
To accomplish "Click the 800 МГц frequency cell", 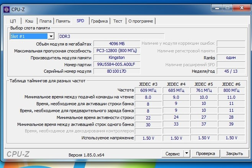I will click(x=231, y=90).
